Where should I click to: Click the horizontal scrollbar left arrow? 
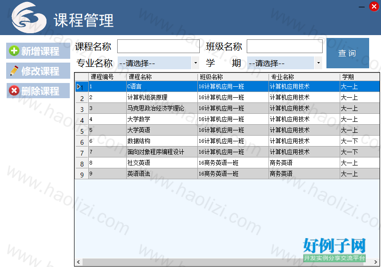click(78, 262)
